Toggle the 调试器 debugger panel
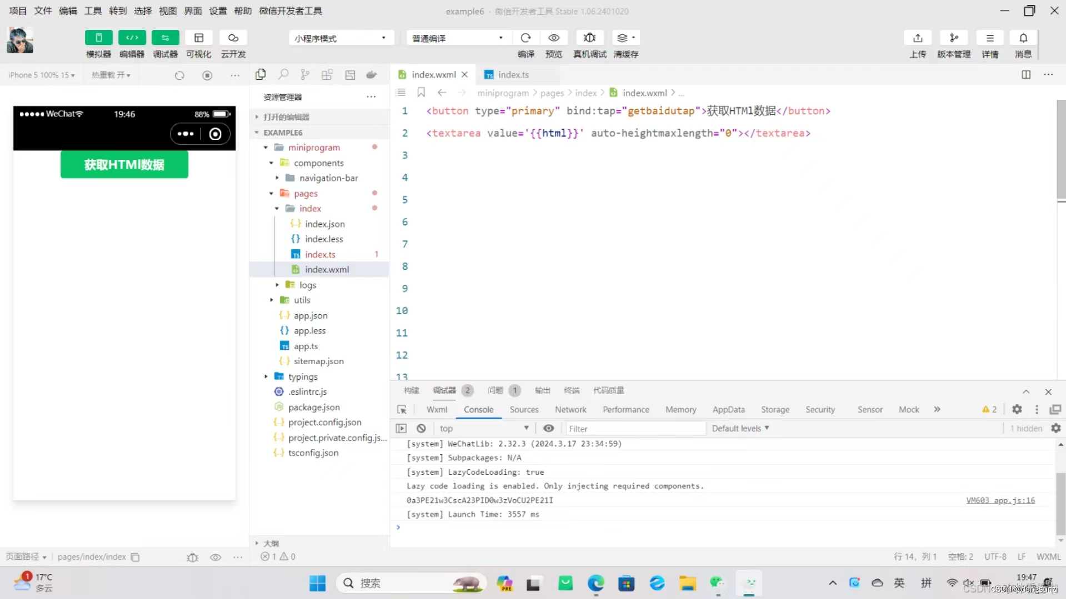Screen dimensions: 1066x599 pyautogui.click(x=165, y=38)
